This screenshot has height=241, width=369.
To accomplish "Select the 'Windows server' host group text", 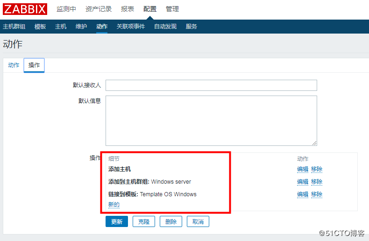I will coord(171,182).
